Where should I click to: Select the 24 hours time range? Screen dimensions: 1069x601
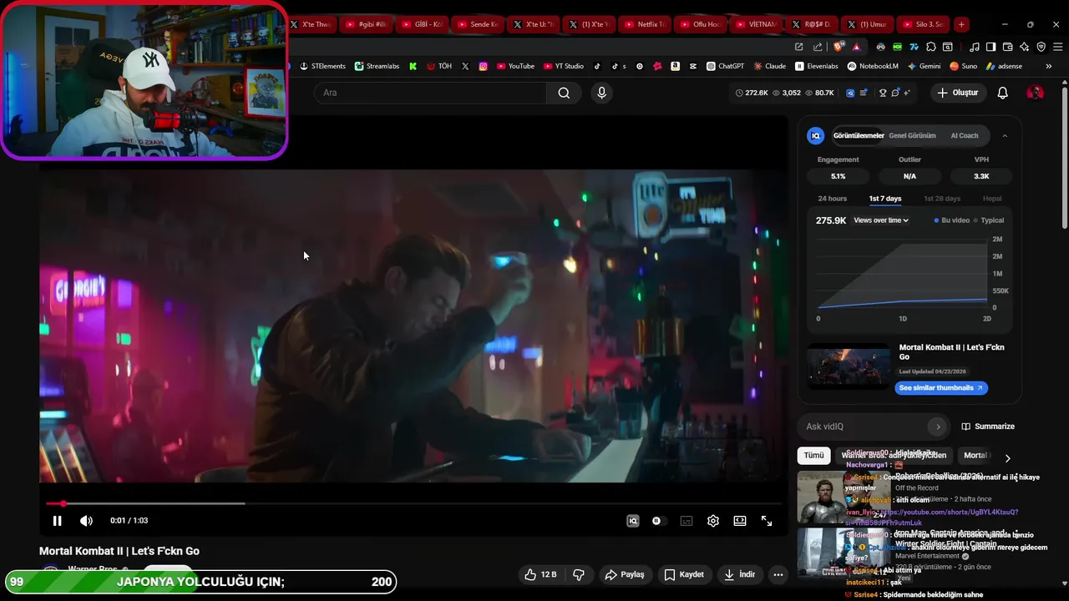pos(833,199)
